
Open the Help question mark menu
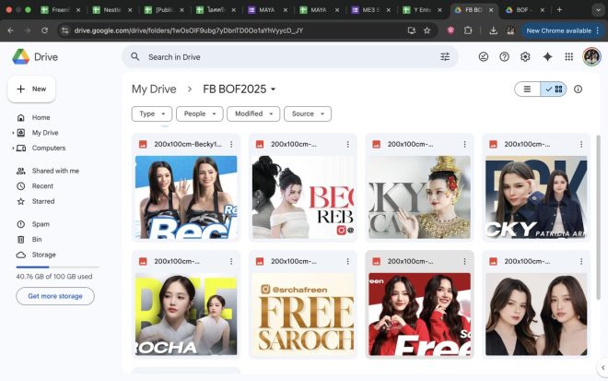coord(504,56)
